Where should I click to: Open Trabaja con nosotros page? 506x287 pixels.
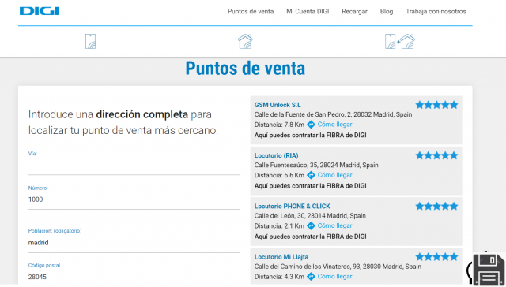tap(436, 12)
